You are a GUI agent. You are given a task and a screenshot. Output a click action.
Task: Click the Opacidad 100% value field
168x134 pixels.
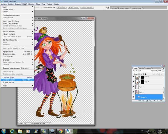point(160,71)
